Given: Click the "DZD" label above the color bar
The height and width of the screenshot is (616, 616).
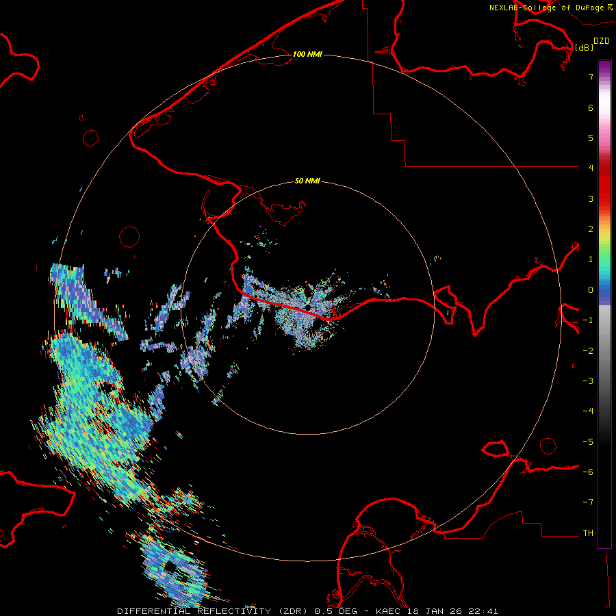Looking at the screenshot, I should coord(602,41).
